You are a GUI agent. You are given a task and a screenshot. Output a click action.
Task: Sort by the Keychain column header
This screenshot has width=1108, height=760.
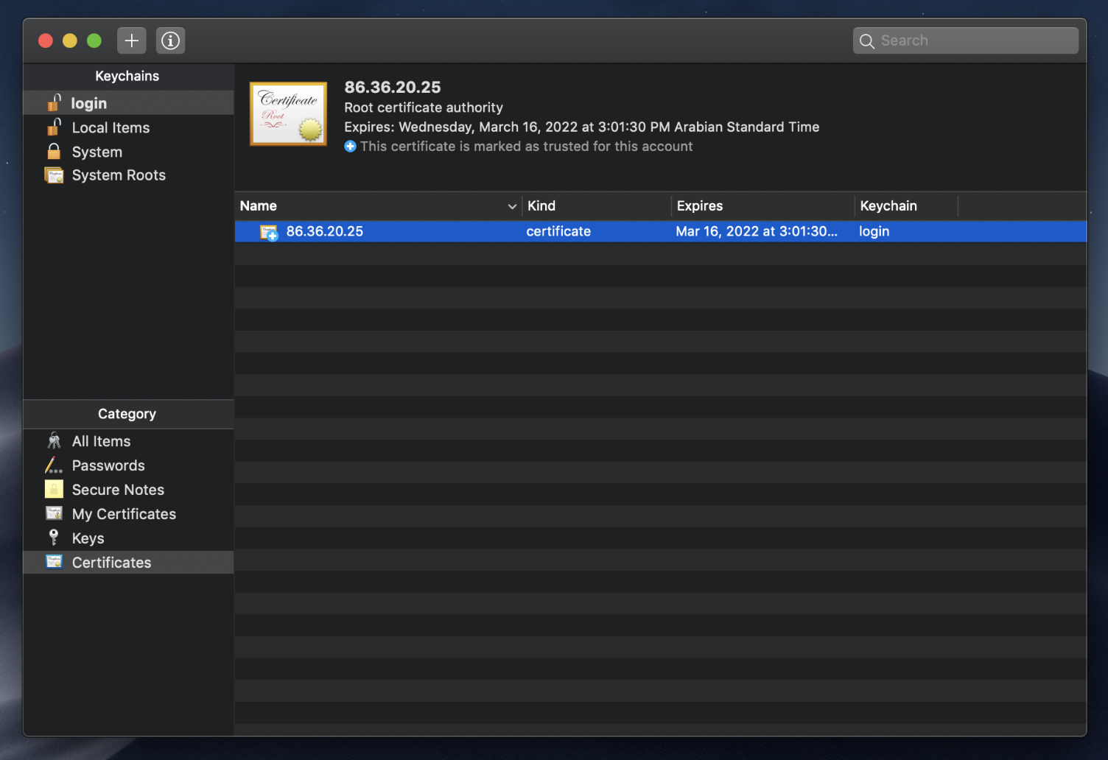pyautogui.click(x=907, y=206)
